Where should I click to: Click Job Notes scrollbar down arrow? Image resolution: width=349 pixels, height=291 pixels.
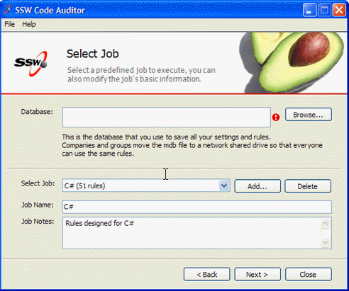(326, 243)
